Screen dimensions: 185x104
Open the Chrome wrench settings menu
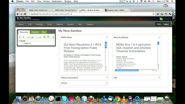tap(170, 14)
